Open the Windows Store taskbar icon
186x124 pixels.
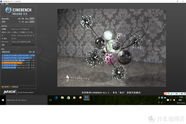pyautogui.click(x=69, y=98)
